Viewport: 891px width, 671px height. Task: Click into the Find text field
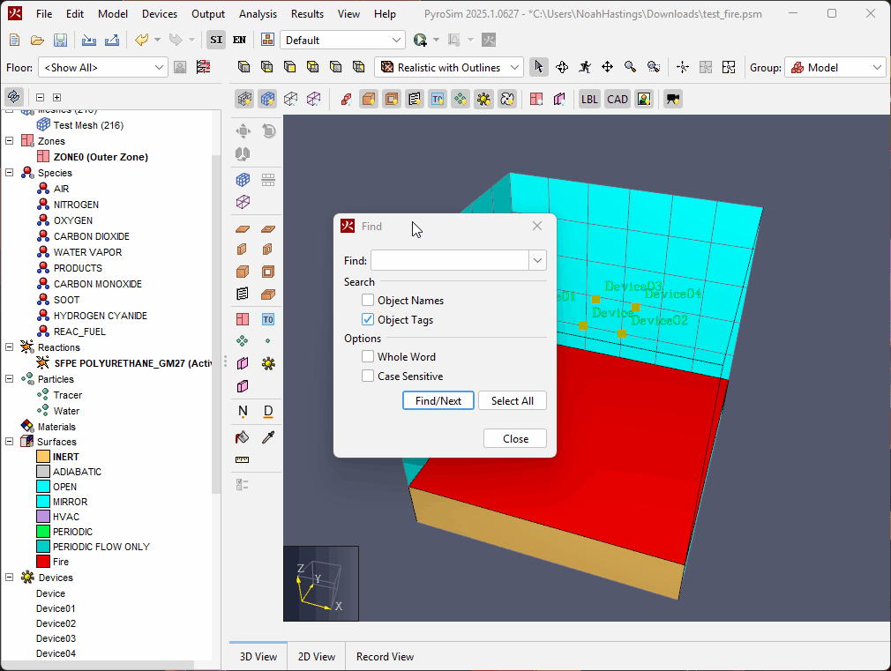[x=450, y=261]
